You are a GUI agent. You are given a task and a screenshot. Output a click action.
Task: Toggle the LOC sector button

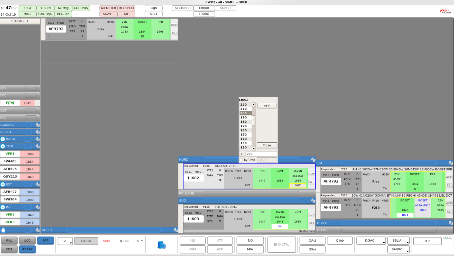pos(27,241)
